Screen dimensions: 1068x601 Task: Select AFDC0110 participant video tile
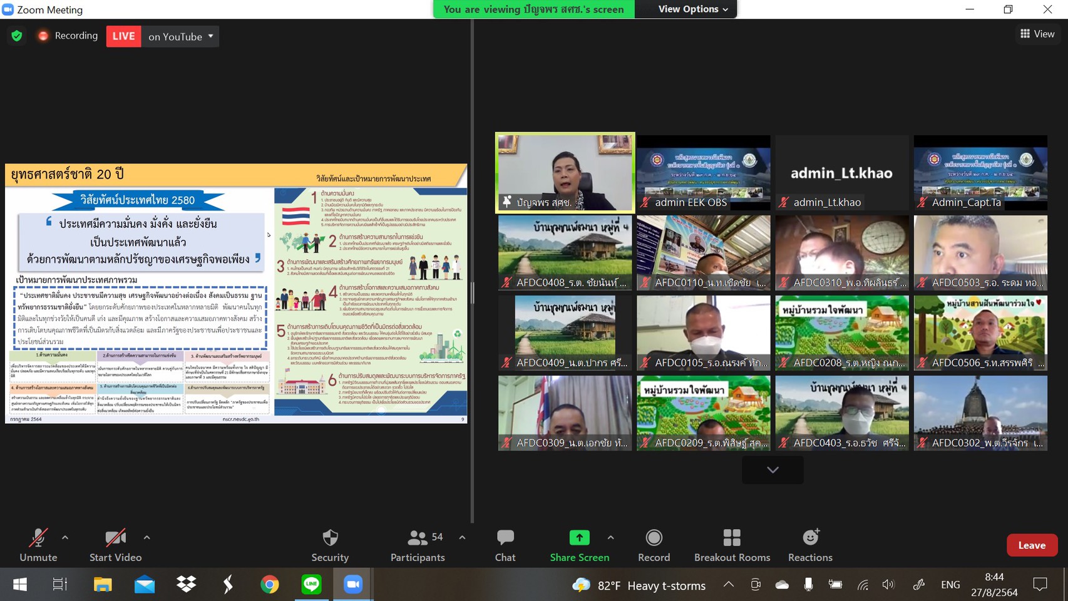point(704,253)
